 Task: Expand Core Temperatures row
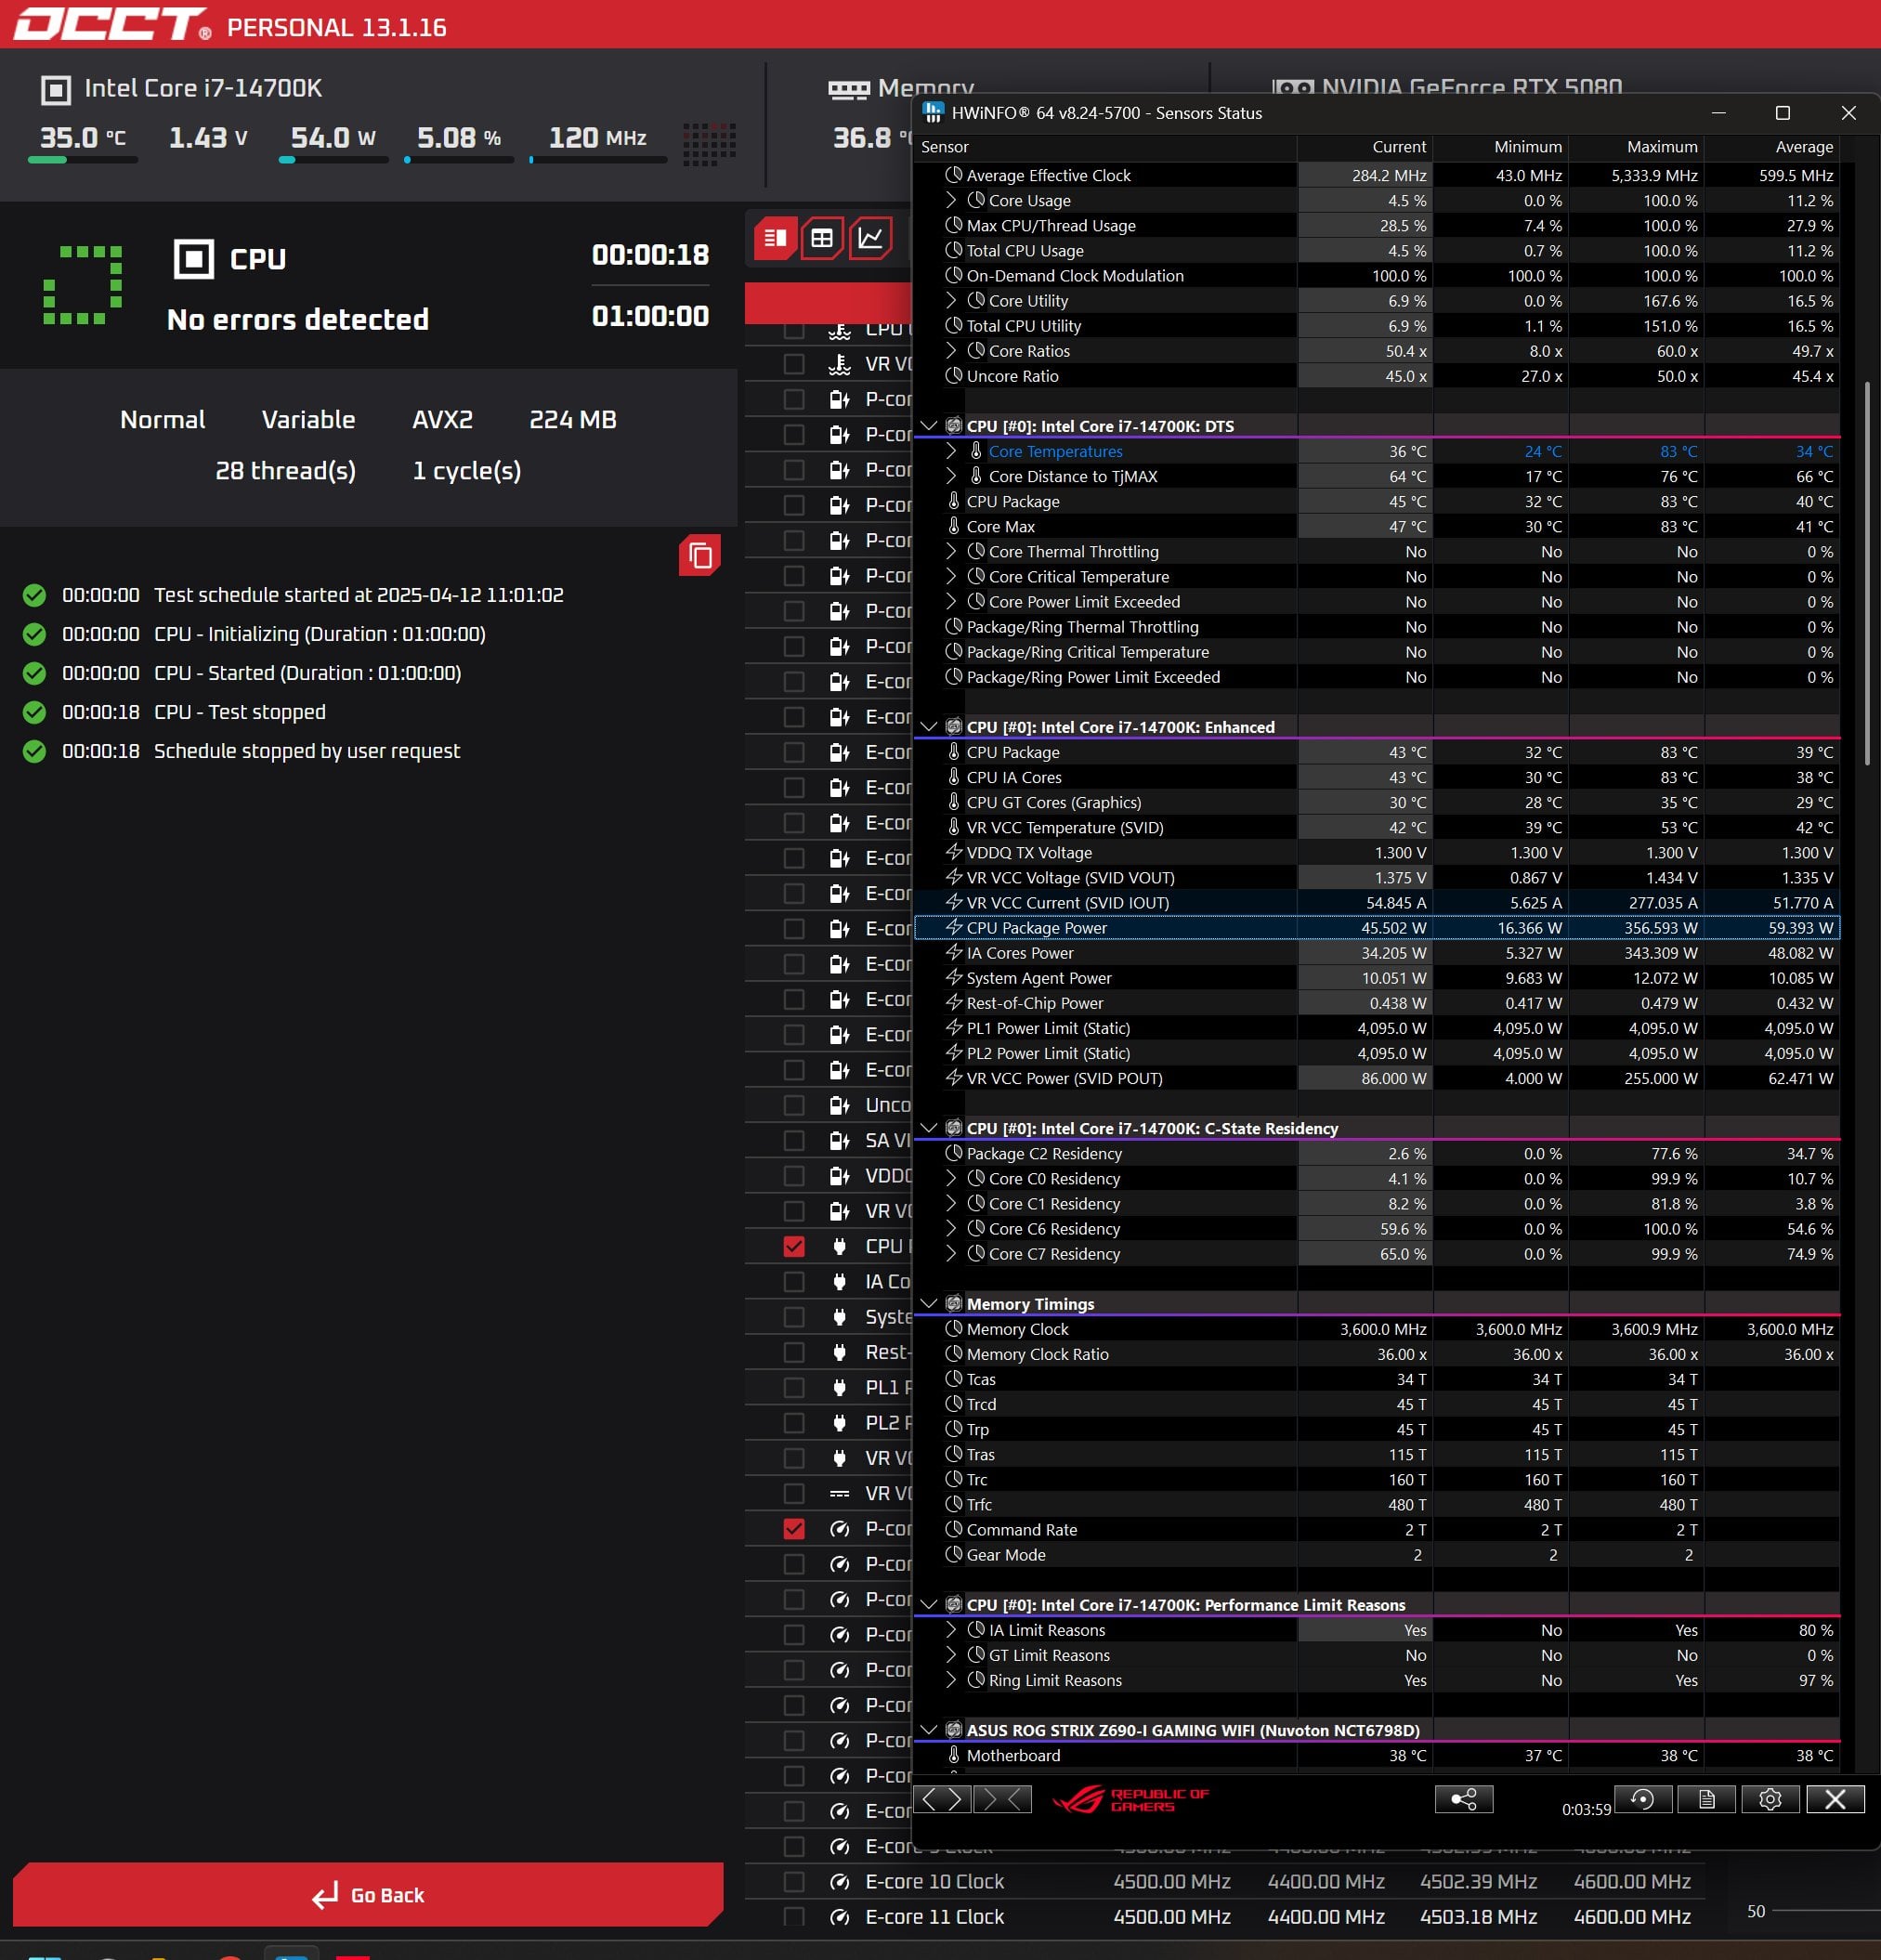pos(951,451)
